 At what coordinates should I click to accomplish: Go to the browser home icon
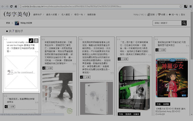[15, 6]
